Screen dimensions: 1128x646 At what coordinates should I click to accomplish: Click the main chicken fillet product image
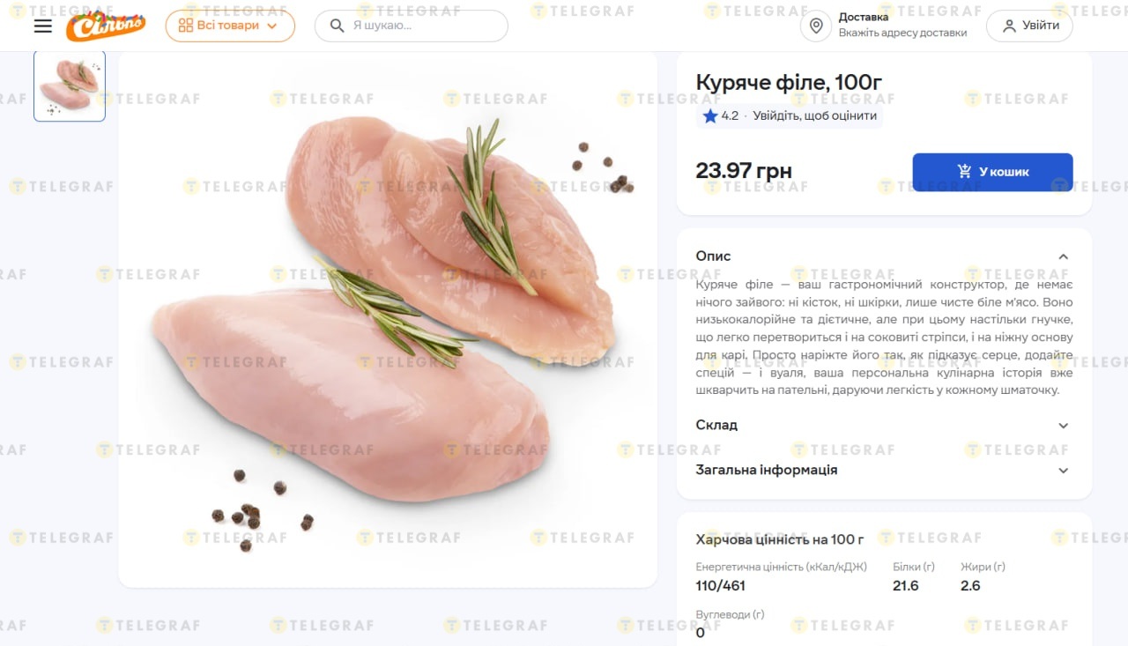pyautogui.click(x=388, y=317)
